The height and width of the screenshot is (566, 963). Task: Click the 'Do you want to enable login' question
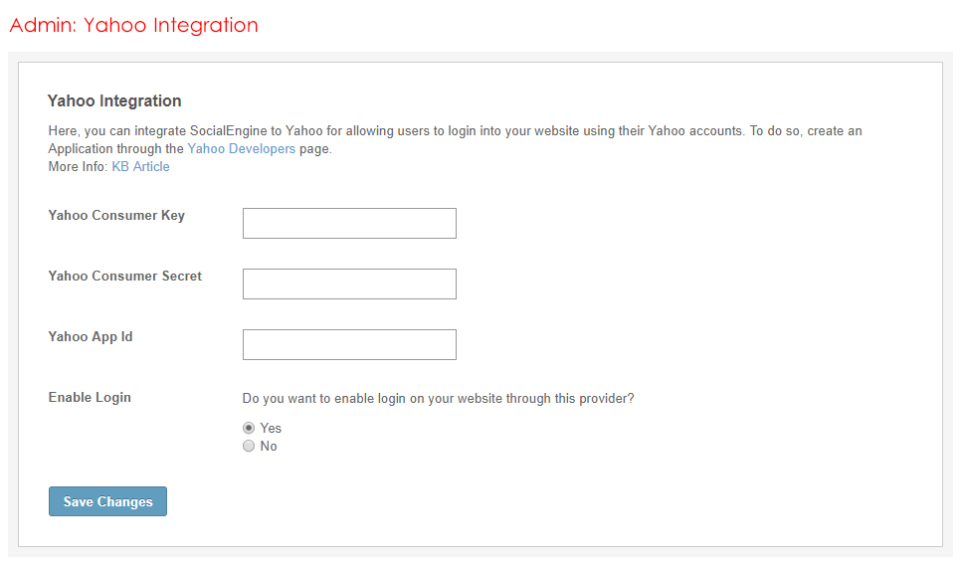pyautogui.click(x=438, y=399)
